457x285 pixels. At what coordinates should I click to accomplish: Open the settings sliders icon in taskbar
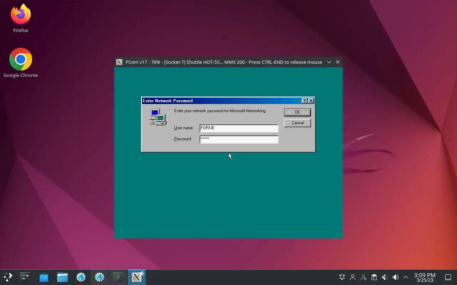tap(25, 277)
